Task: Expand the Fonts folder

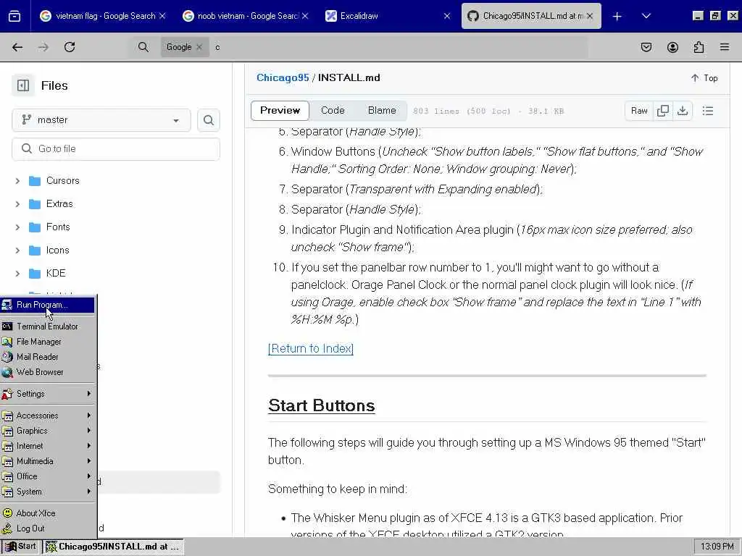Action: tap(17, 227)
